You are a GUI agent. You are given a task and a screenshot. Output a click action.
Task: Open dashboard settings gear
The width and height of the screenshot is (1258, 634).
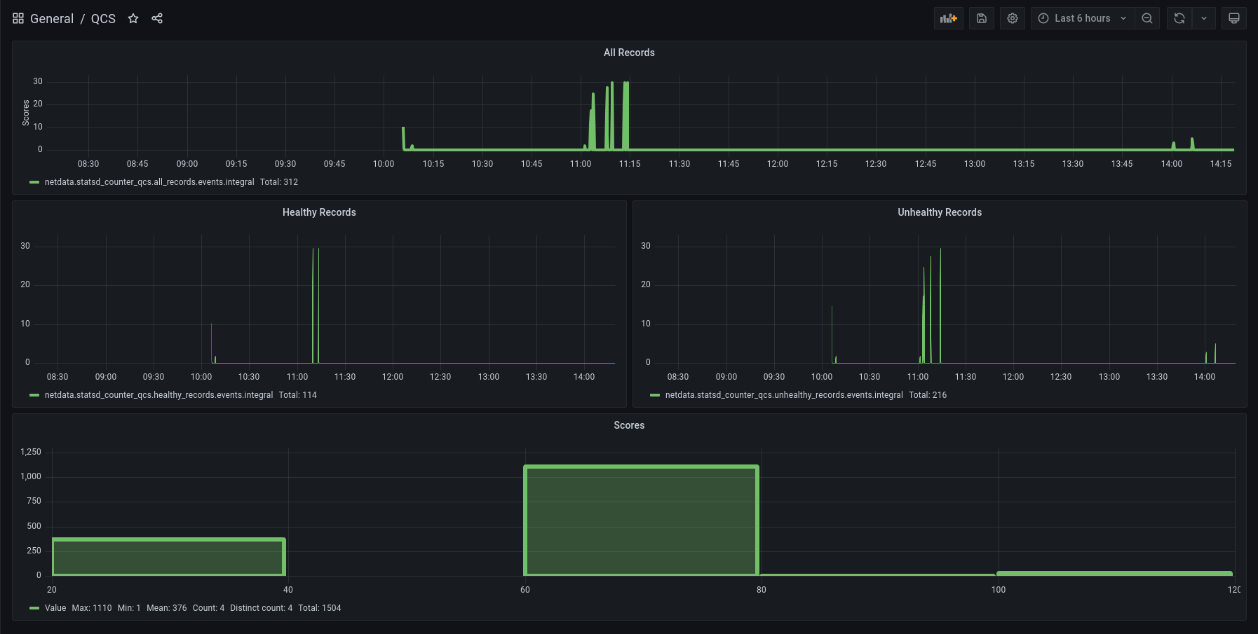coord(1013,18)
